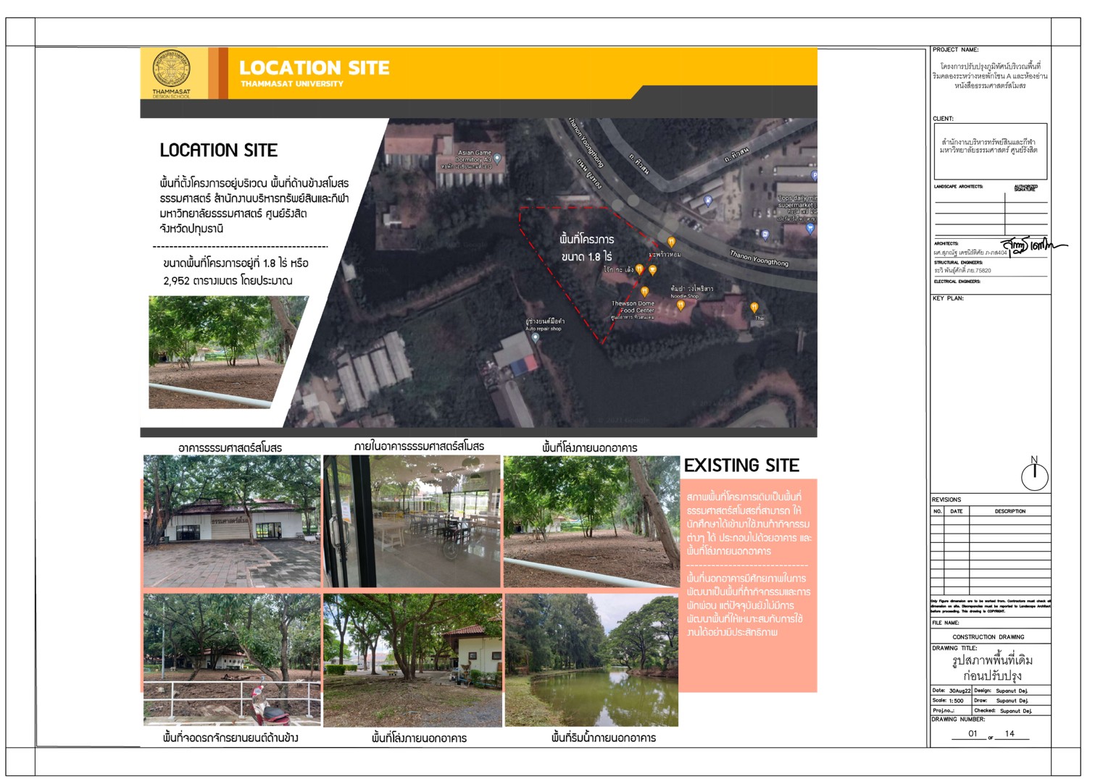This screenshot has height=779, width=1103.
Task: Click the Thammasat Design School logo
Action: 171,73
